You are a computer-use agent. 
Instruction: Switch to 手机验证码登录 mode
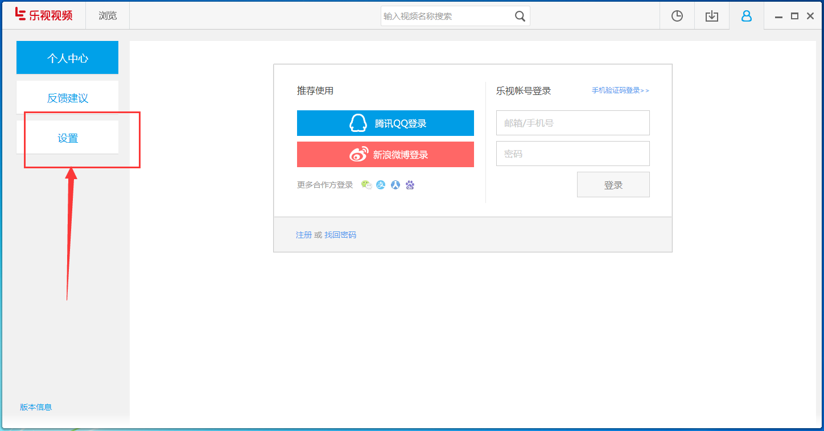[620, 90]
